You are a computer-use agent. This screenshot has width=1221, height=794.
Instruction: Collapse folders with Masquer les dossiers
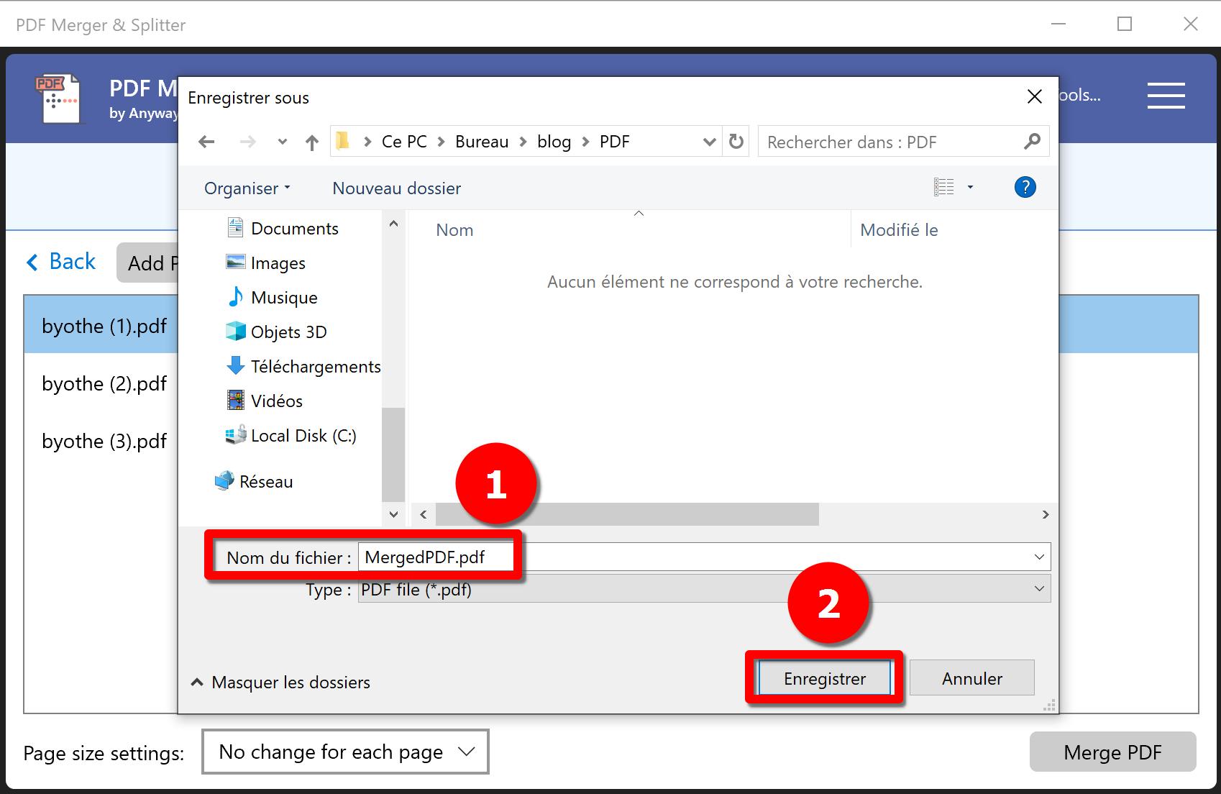280,682
